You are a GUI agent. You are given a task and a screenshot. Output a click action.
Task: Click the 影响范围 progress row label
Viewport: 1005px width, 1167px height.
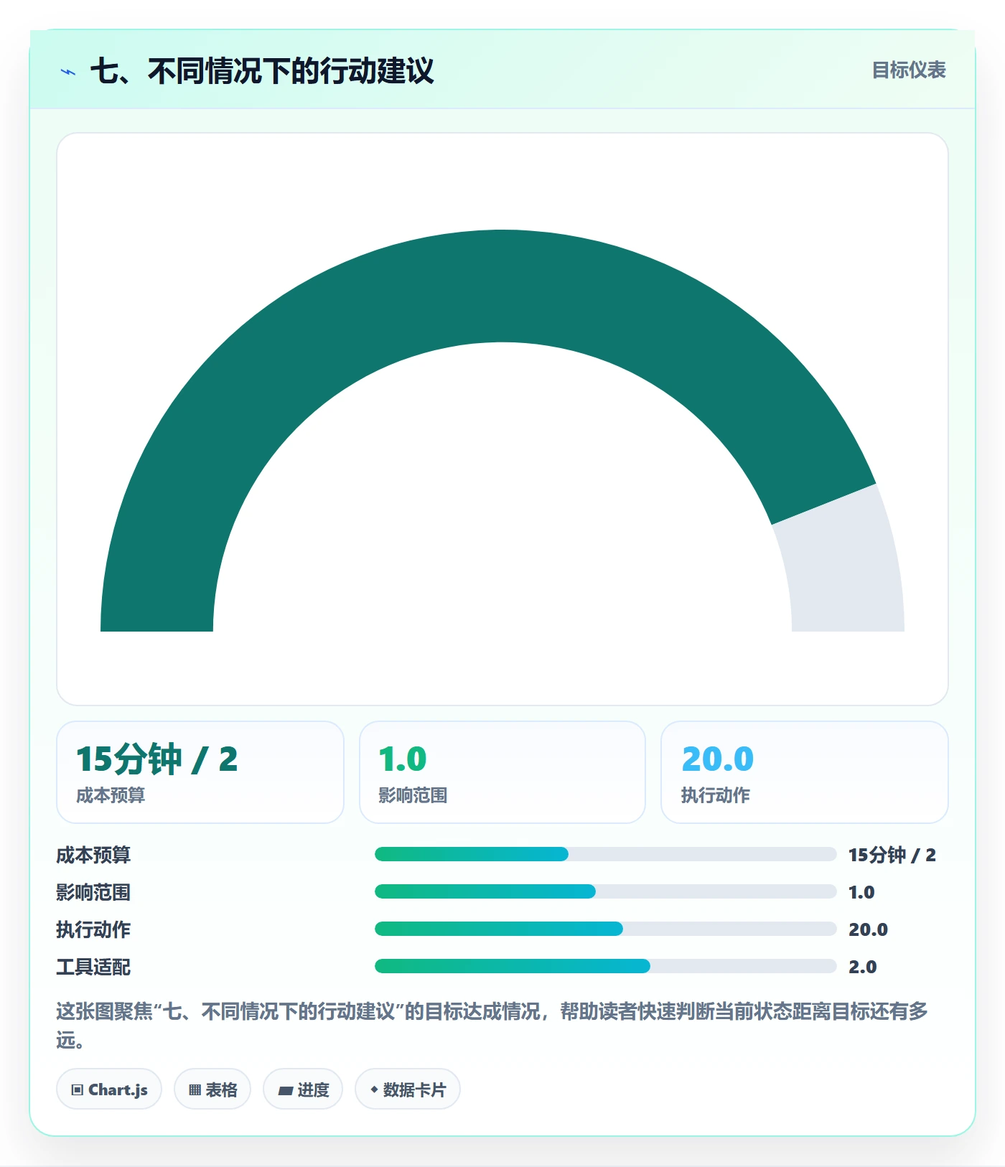coord(93,892)
